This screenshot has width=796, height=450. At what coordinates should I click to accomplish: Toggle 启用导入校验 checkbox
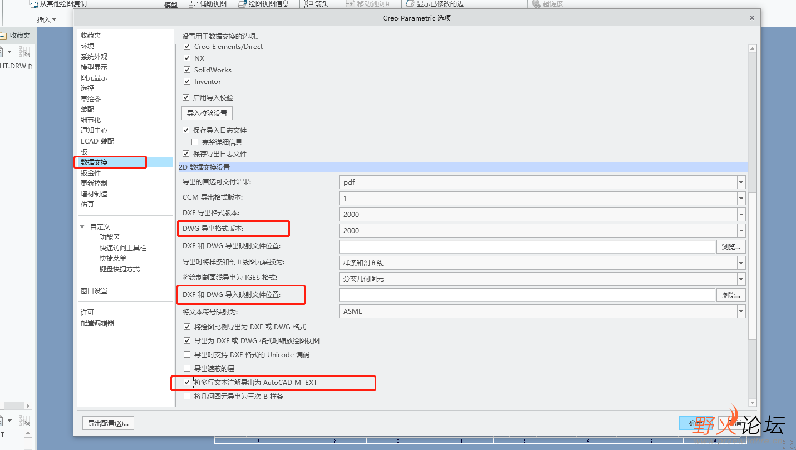[x=186, y=97]
